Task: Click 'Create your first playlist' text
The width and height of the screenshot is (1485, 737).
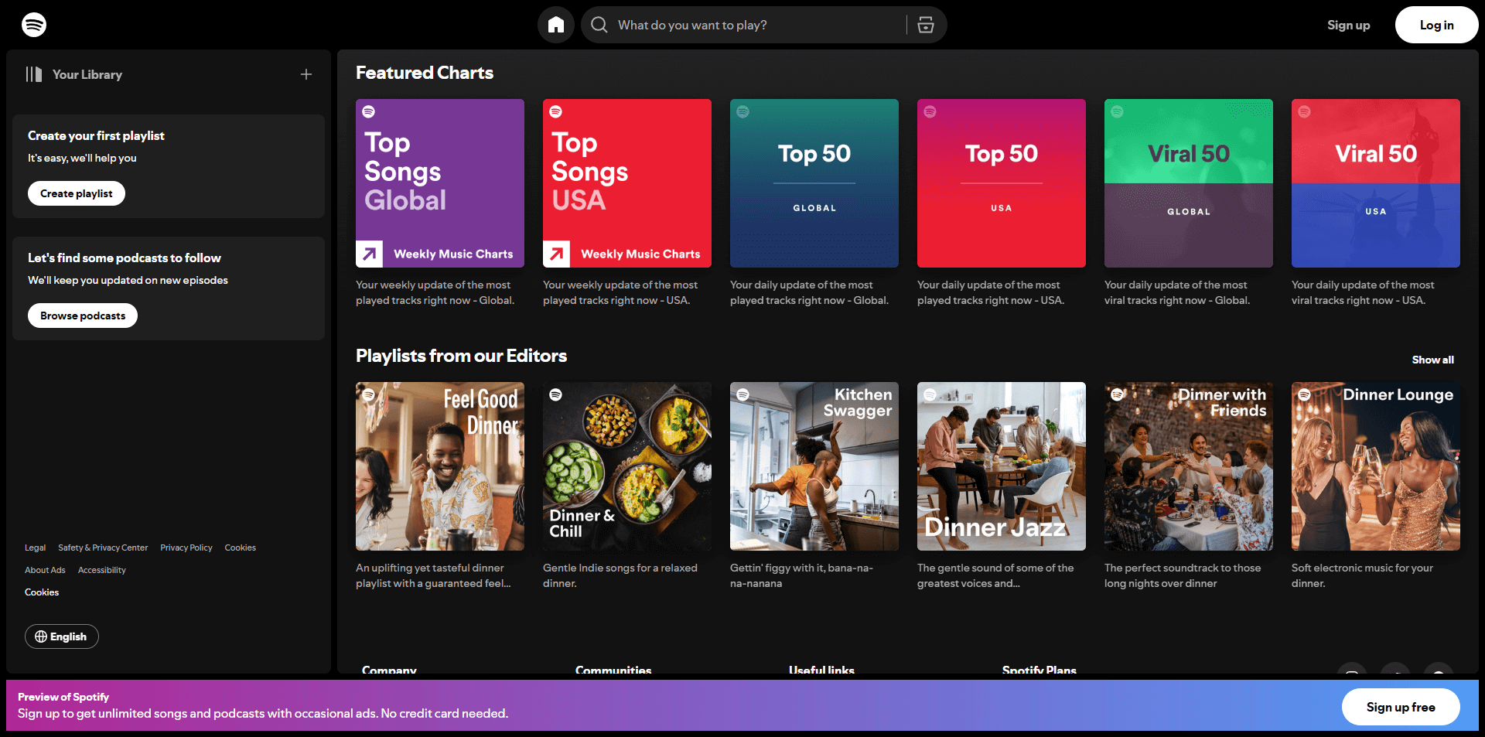Action: coord(96,135)
